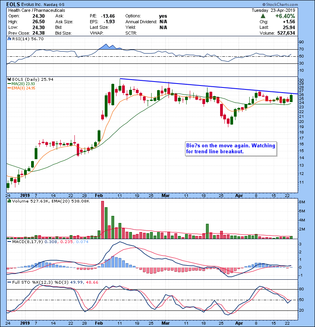
Task: Click the blue trend line annotation box
Action: point(231,149)
